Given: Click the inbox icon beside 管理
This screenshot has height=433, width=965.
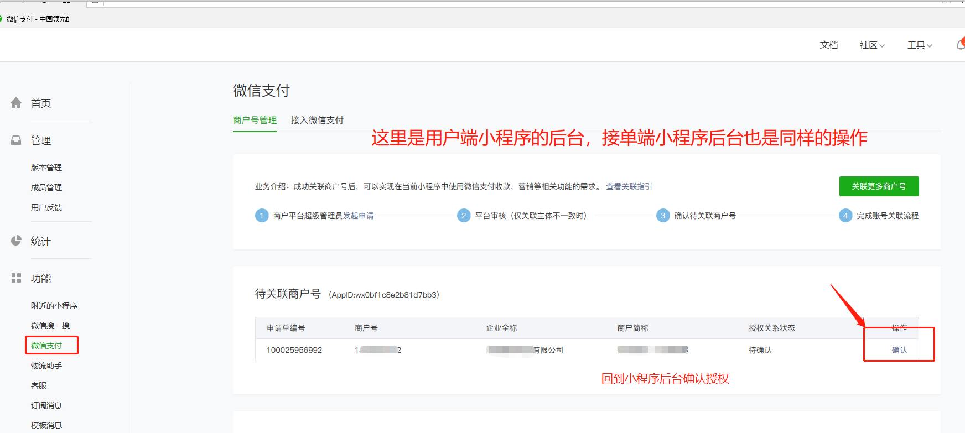Looking at the screenshot, I should (16, 140).
